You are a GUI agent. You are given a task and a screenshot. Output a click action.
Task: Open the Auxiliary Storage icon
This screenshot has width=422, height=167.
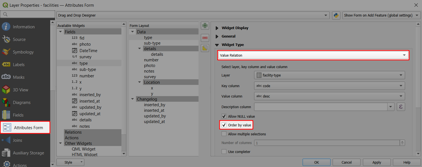point(6,153)
